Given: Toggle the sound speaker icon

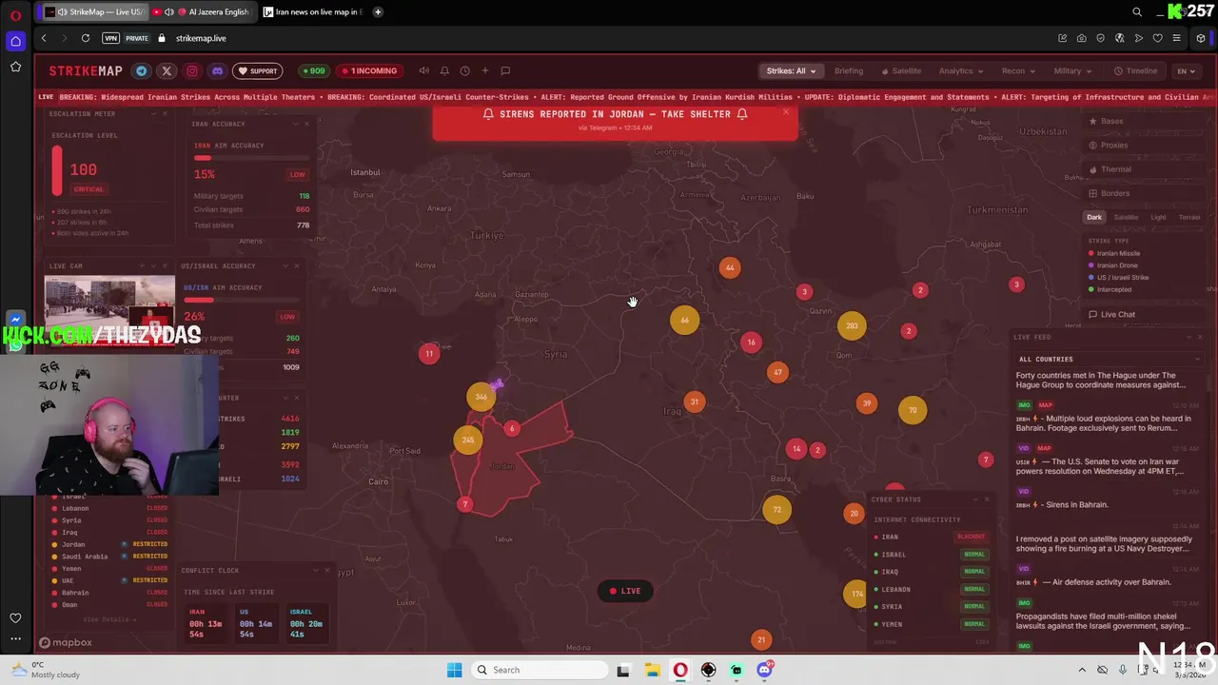Looking at the screenshot, I should [424, 70].
